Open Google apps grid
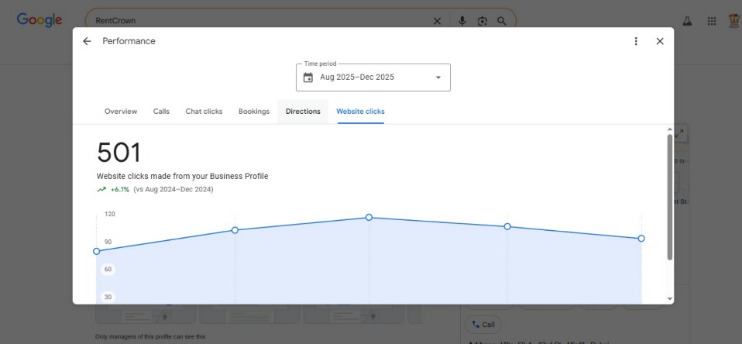Image resolution: width=742 pixels, height=344 pixels. (x=711, y=21)
